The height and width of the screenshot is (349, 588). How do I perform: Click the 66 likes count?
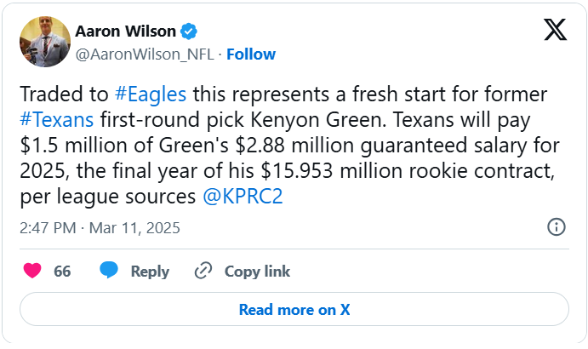point(62,272)
